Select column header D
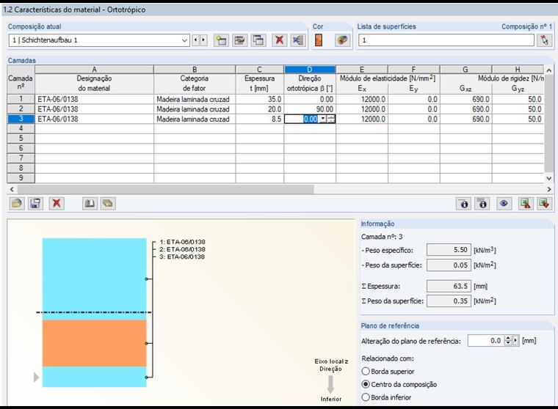 click(310, 70)
